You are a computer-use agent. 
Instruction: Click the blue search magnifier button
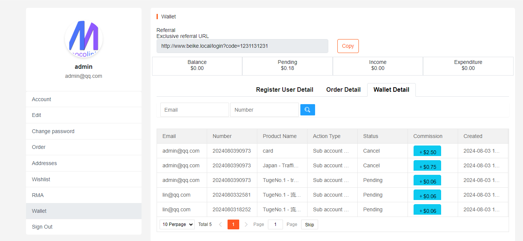308,110
